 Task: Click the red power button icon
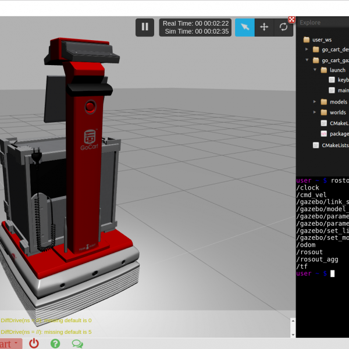(x=34, y=343)
